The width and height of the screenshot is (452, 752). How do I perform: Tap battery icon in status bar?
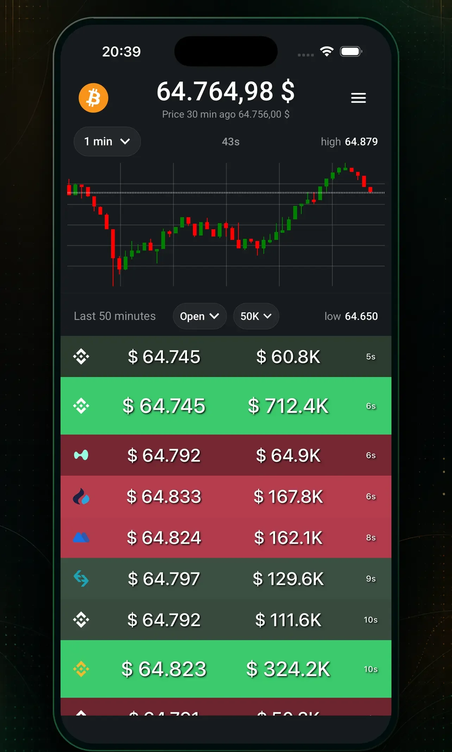[x=351, y=51]
